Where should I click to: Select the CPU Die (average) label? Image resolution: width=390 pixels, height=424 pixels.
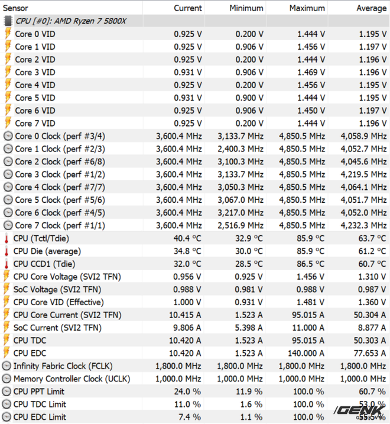(x=47, y=251)
